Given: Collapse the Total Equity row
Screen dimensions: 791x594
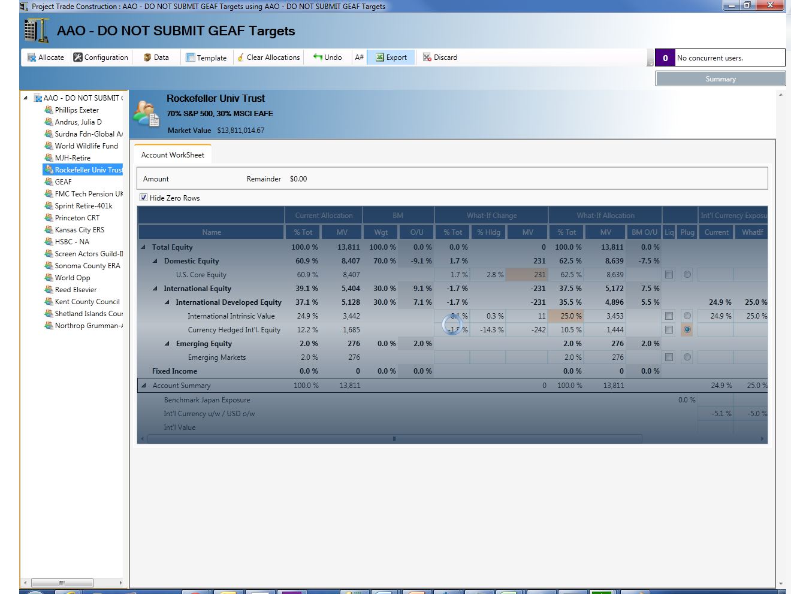Looking at the screenshot, I should [x=143, y=247].
